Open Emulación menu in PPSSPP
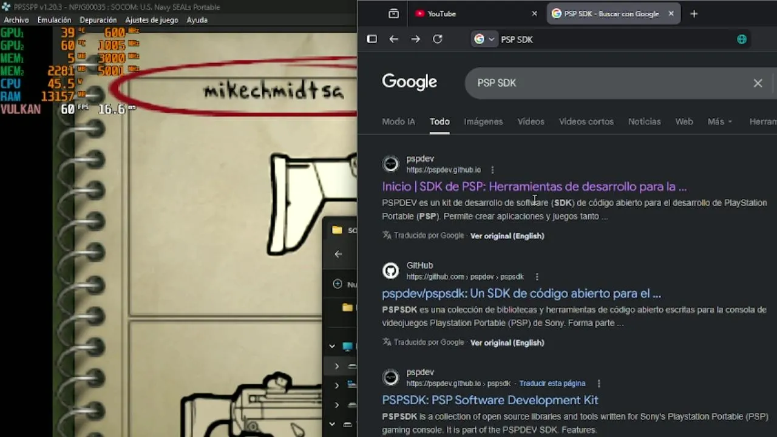 click(54, 20)
